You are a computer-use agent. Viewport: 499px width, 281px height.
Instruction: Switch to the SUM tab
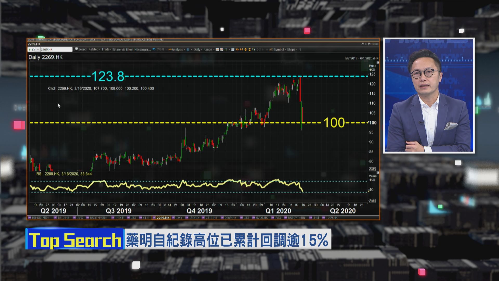click(x=31, y=40)
